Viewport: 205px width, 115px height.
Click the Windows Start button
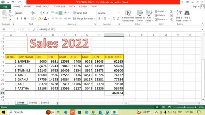3,112
